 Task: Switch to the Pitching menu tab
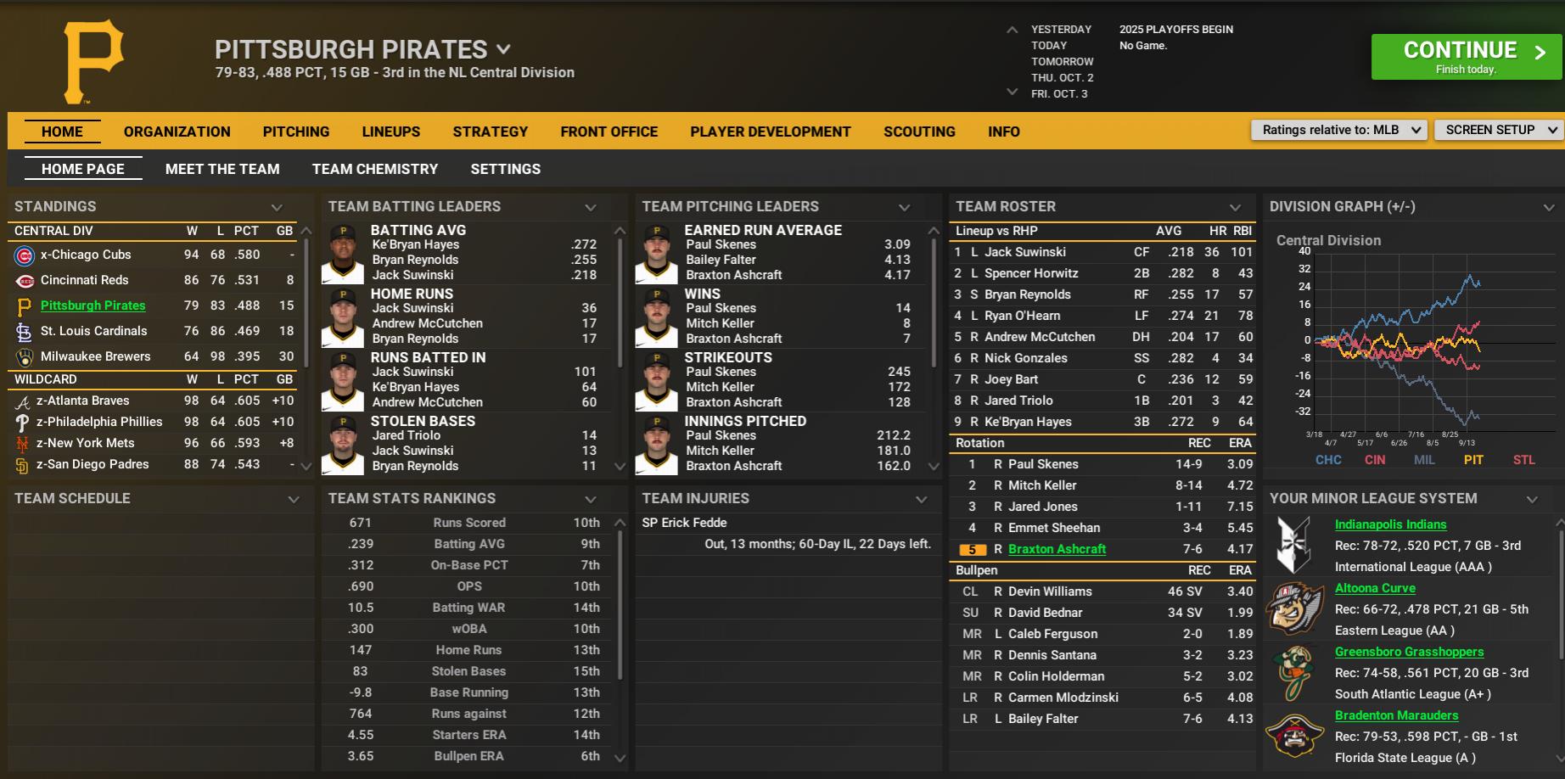point(295,132)
